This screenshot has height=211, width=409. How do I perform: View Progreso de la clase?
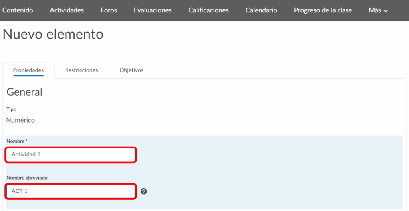pos(323,10)
